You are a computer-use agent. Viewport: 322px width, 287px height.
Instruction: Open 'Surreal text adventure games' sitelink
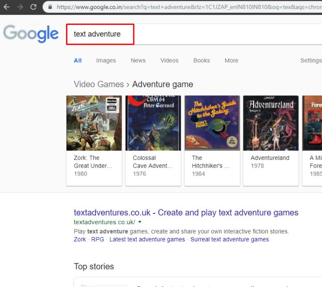[230, 239]
